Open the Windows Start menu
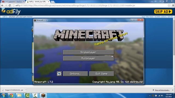 coord(4,96)
